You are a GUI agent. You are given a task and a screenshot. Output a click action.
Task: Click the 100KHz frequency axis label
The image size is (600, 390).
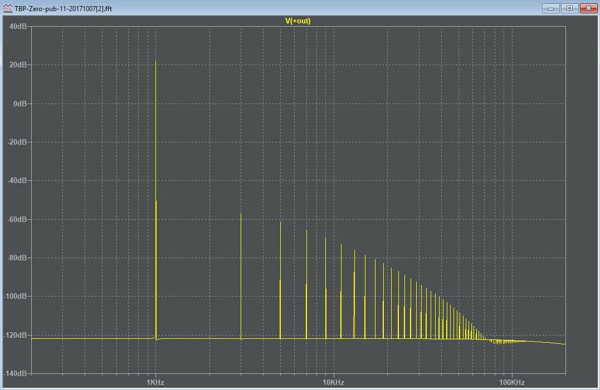pyautogui.click(x=511, y=382)
